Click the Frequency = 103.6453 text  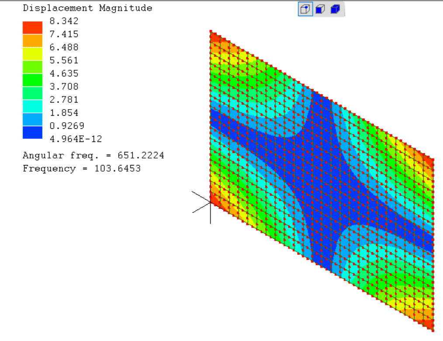[82, 169]
